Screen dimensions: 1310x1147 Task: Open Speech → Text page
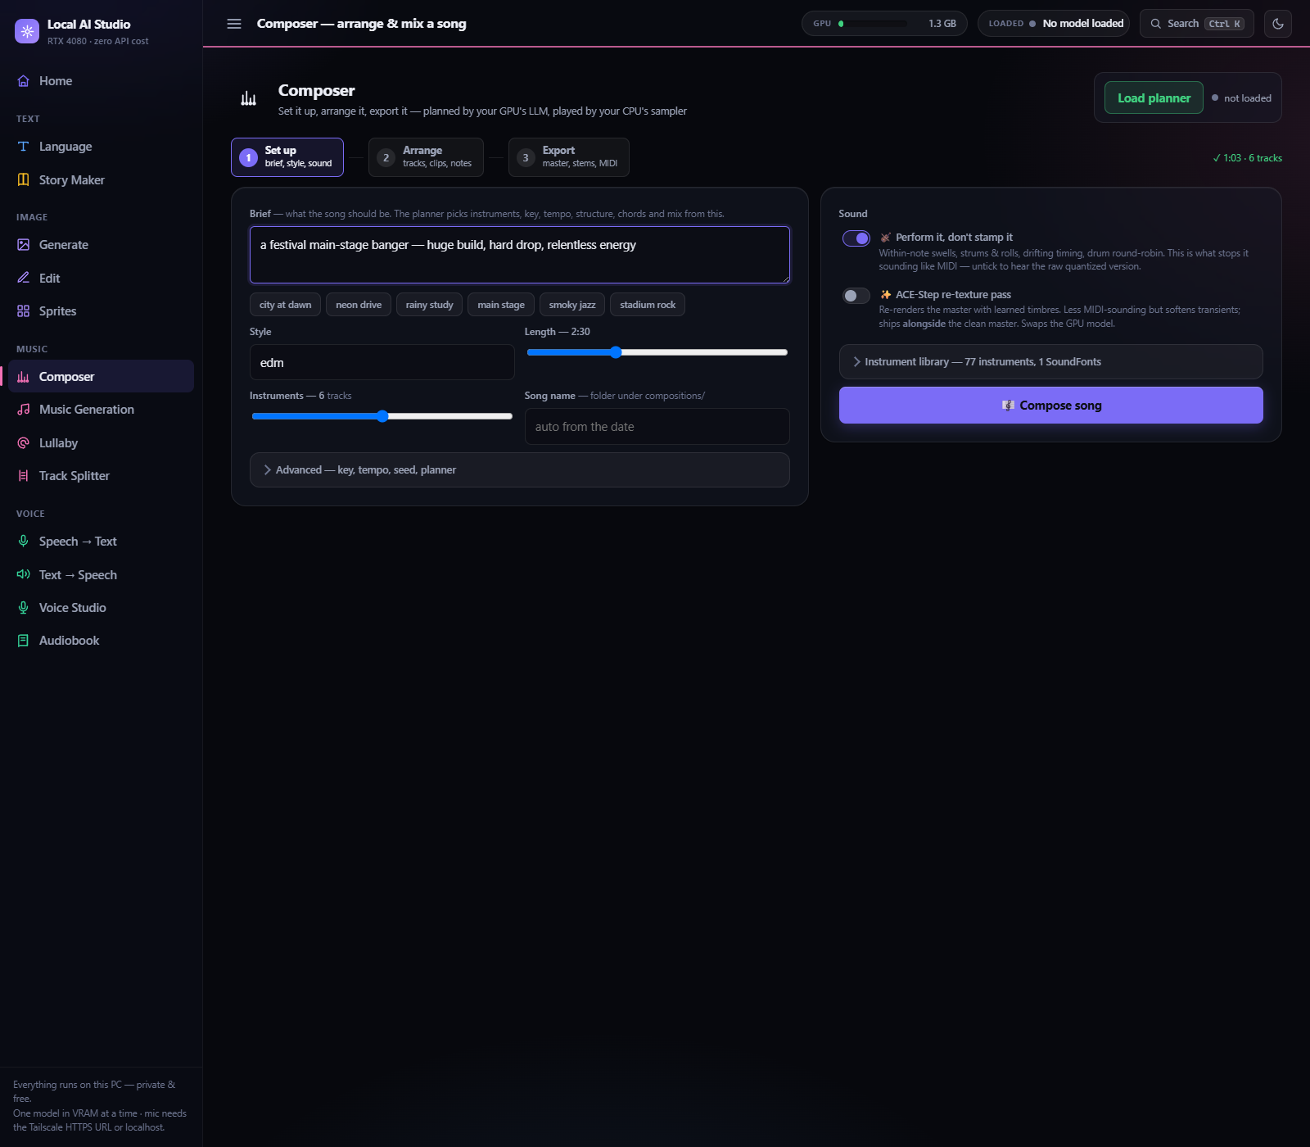[101, 542]
